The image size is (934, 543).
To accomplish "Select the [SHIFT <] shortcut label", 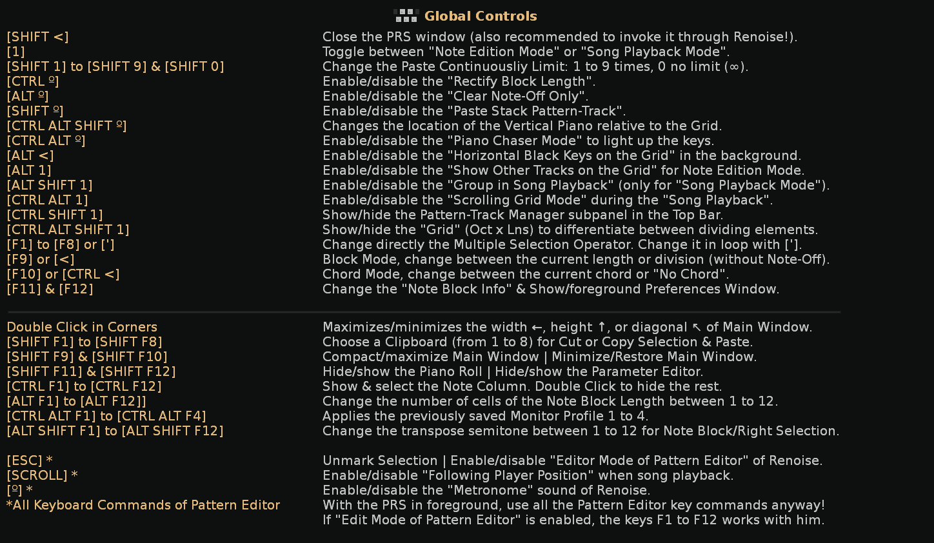I will pyautogui.click(x=37, y=37).
